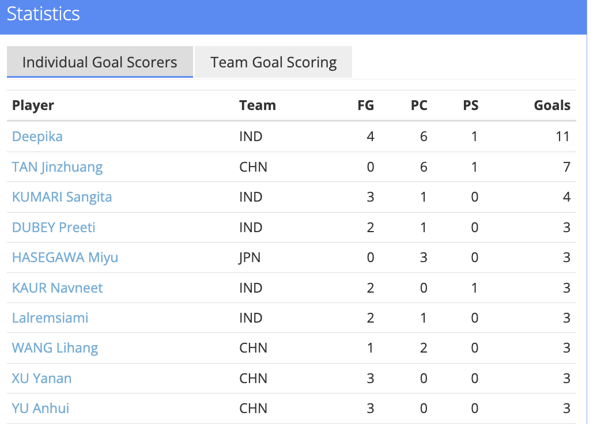Screen dimensions: 597x424
Task: Click the FG column header
Action: (x=365, y=105)
